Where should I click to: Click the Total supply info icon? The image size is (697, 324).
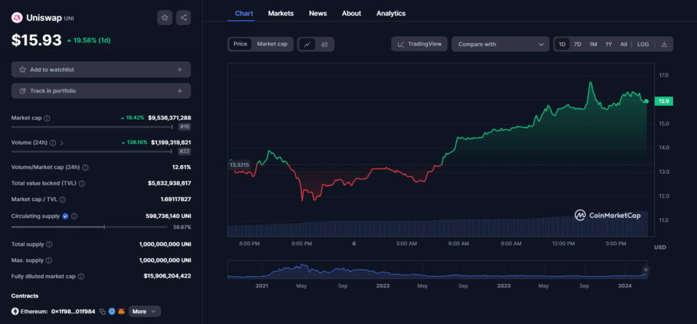[49, 245]
